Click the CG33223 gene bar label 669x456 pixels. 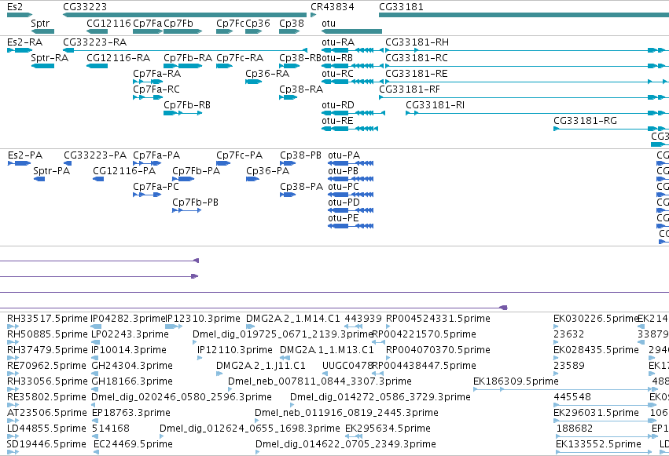click(85, 7)
